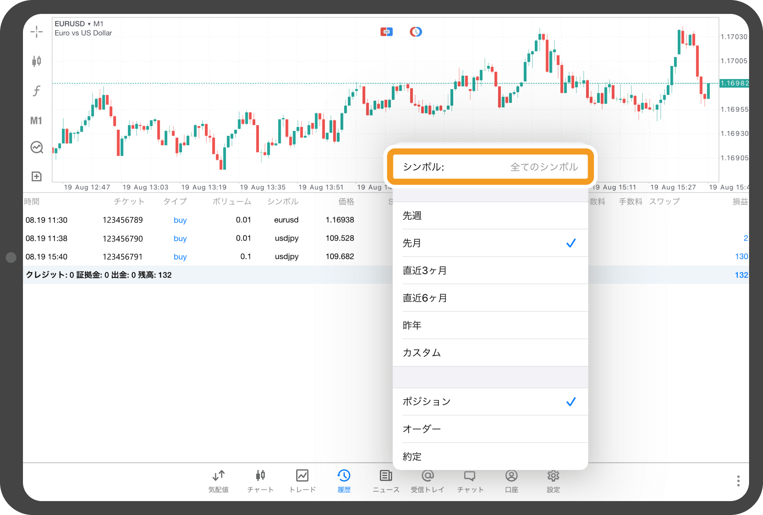Choose カスタム period from the menu

[490, 352]
